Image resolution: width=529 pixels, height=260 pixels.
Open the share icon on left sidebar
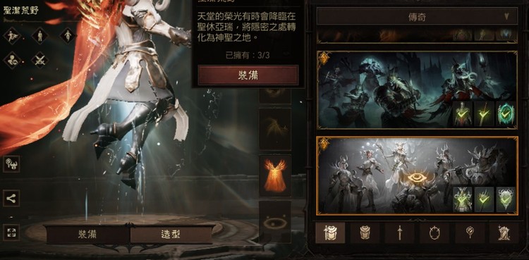point(11,198)
